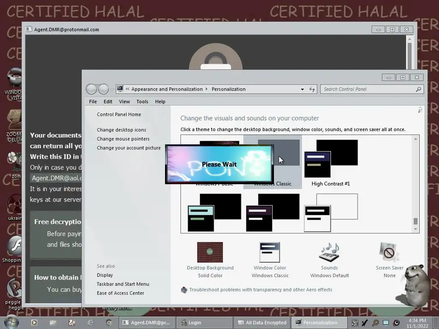Select the High Contrast White theme
The image size is (439, 329).
(x=331, y=212)
